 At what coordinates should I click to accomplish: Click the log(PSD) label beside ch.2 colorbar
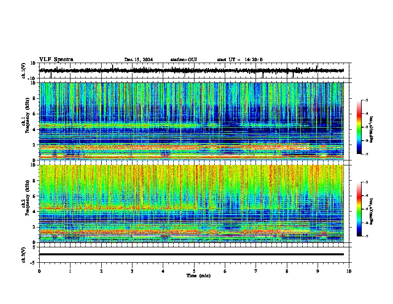[x=372, y=211]
